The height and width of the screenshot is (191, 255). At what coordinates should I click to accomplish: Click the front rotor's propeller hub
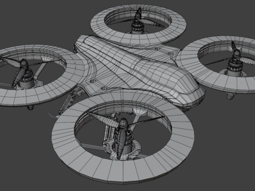pos(123,124)
